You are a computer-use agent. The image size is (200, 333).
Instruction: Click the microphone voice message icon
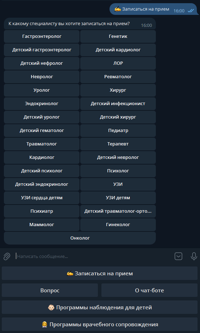(x=194, y=256)
